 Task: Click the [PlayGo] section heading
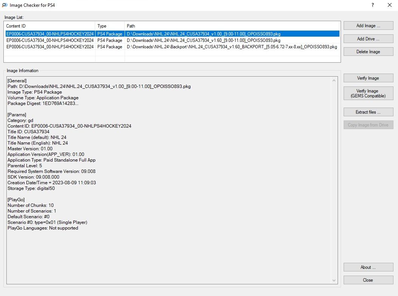16,200
